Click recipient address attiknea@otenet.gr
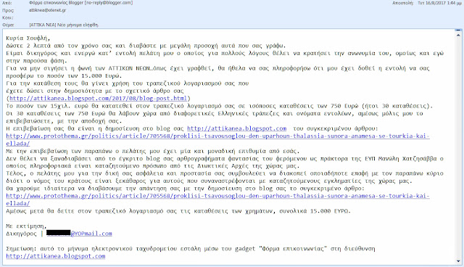Image resolution: width=464 pixels, height=267 pixels. point(47,10)
